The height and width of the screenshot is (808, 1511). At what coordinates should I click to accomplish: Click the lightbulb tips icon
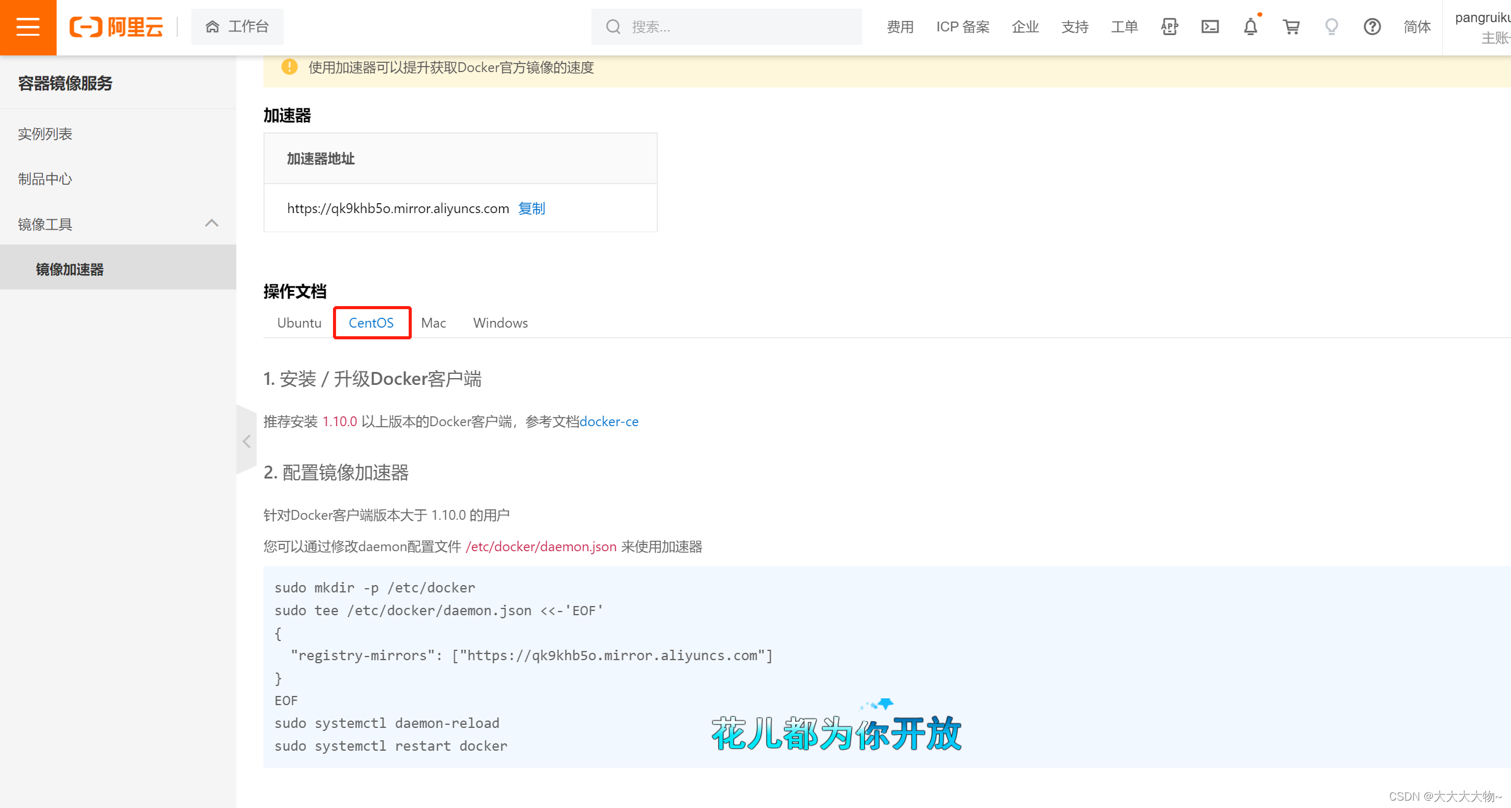tap(1332, 27)
